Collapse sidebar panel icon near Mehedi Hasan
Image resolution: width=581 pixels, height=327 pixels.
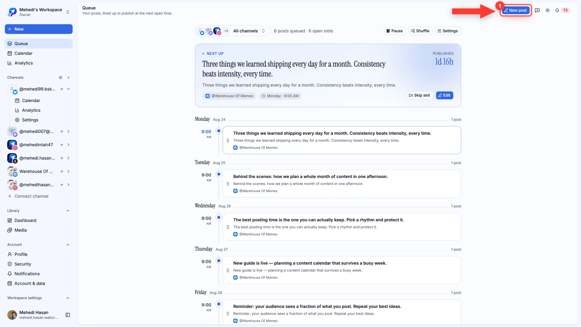point(68,315)
